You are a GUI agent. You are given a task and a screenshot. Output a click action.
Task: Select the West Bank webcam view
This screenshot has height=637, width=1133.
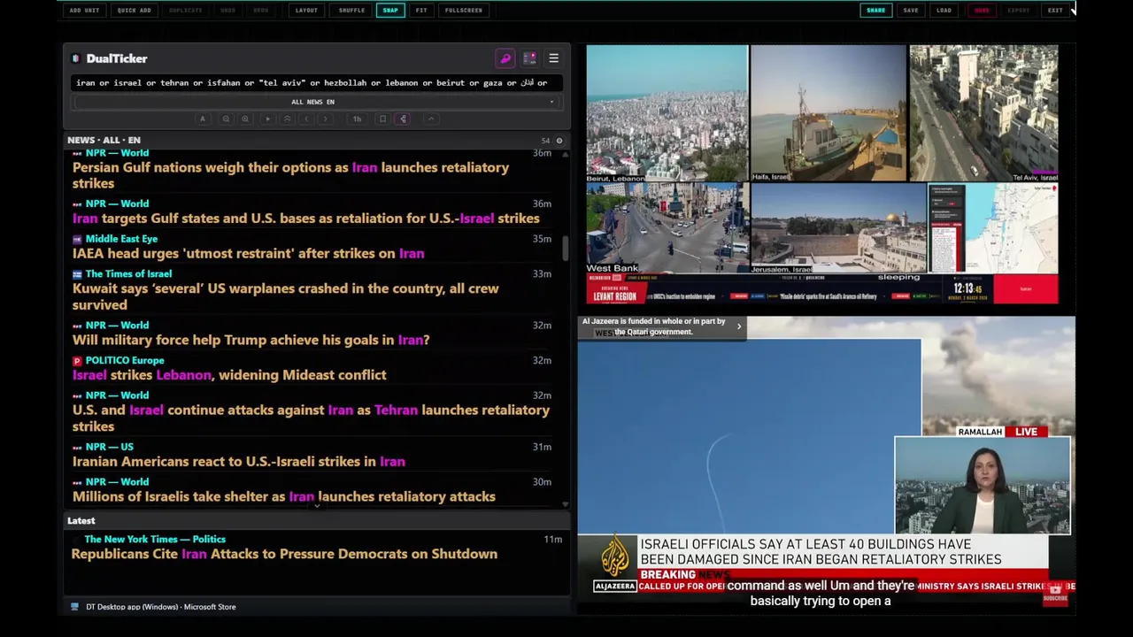click(x=667, y=228)
